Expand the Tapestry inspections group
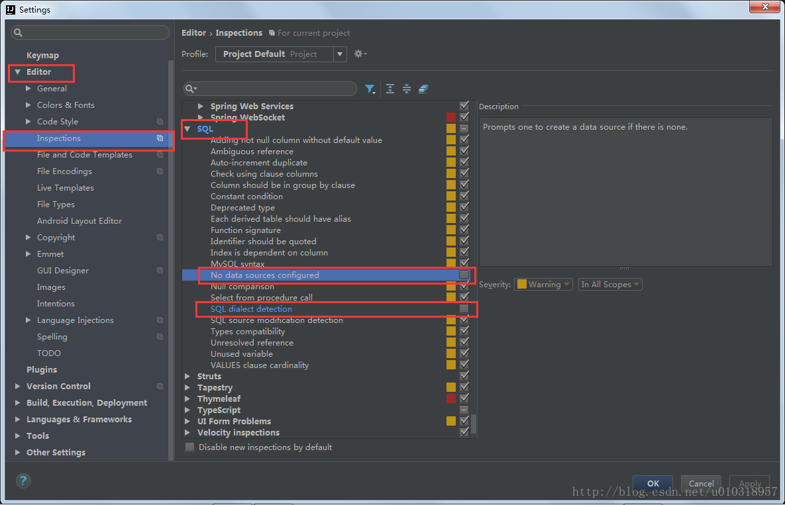The height and width of the screenshot is (505, 785). click(x=187, y=387)
